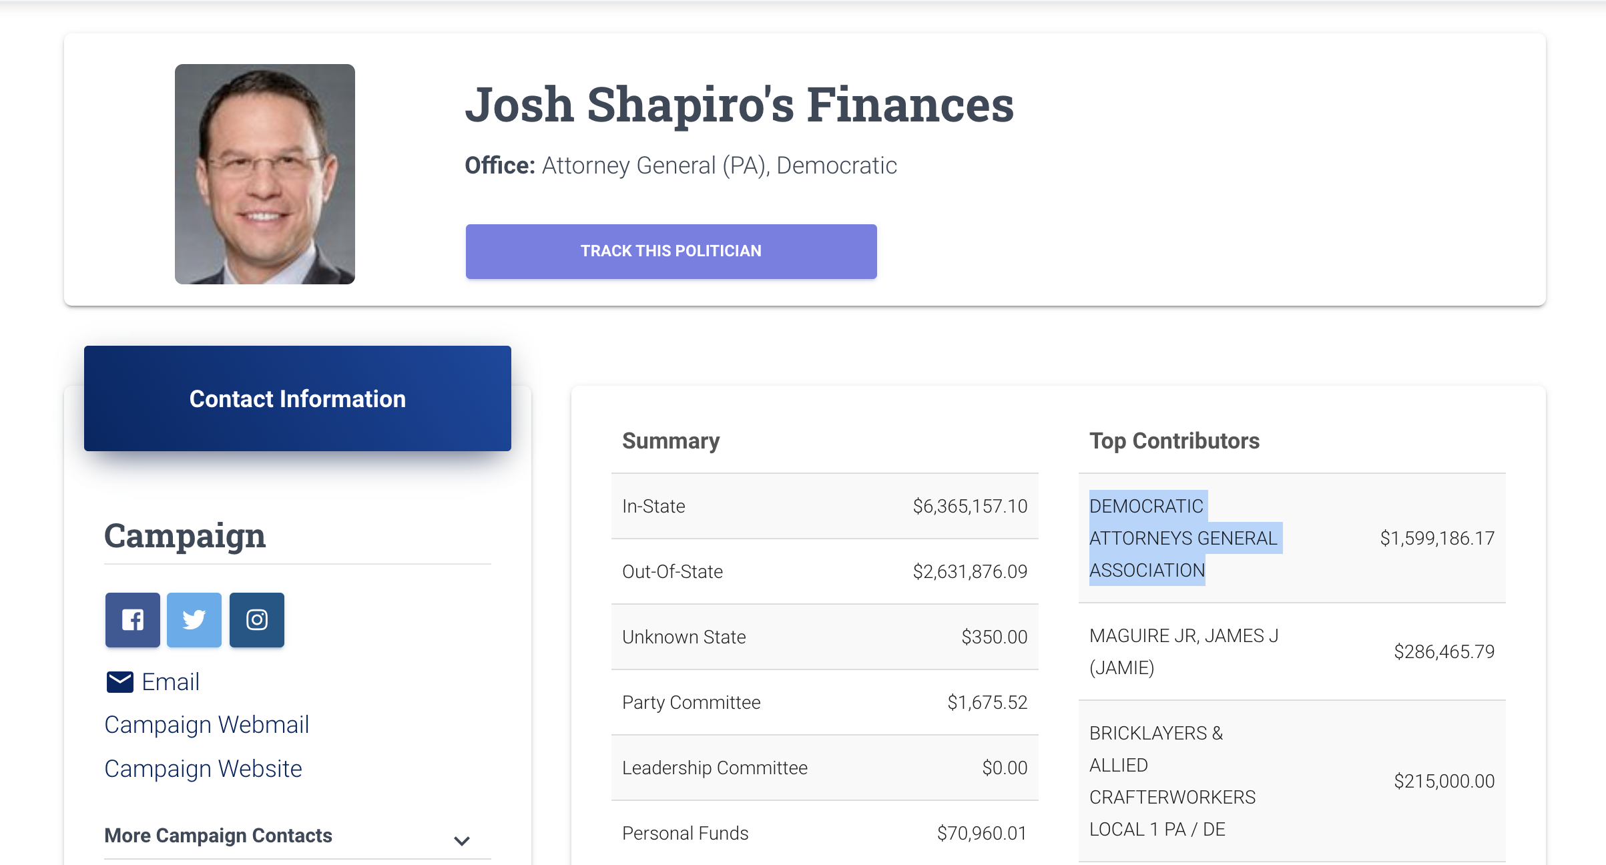
Task: Click the Track This Politician button
Action: 671,252
